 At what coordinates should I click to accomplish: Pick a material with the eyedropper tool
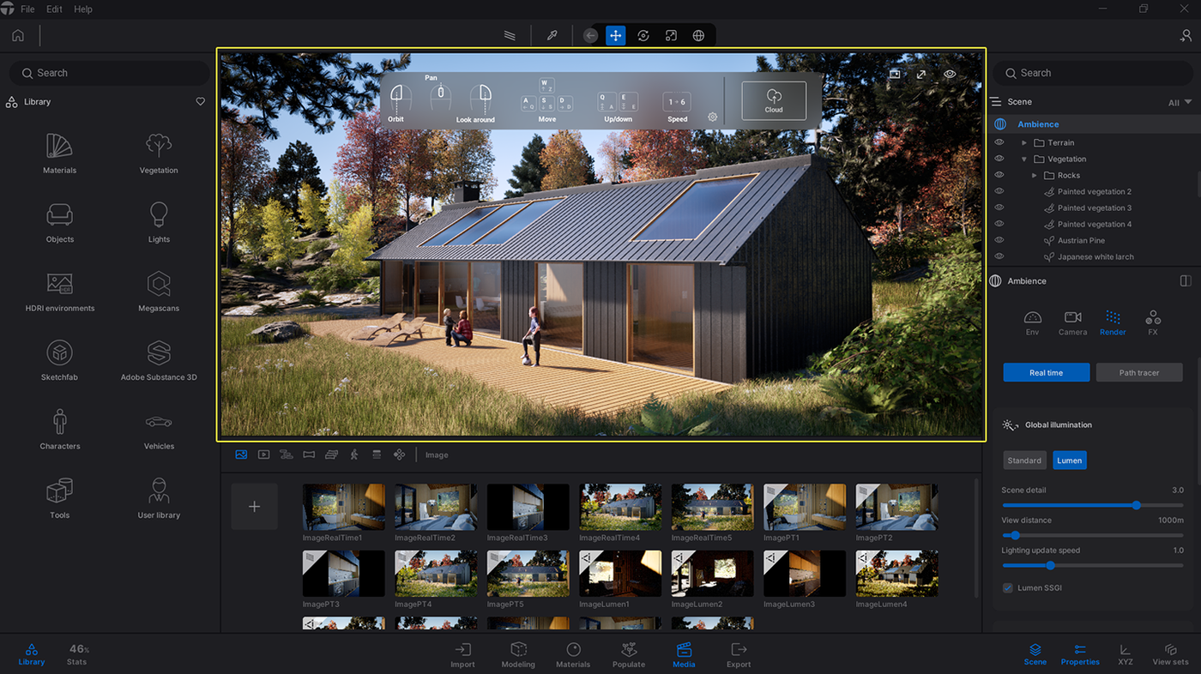(x=552, y=35)
